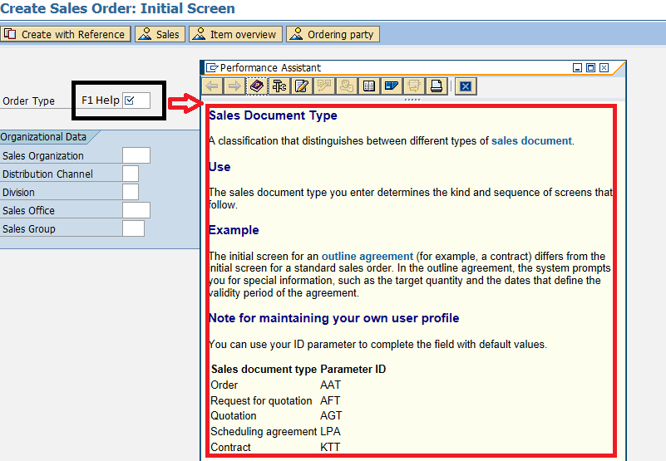
Task: Select the Organizational Data tab header
Action: [46, 137]
